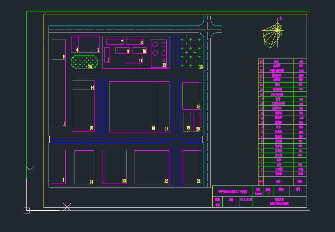Select the tank area labeled 12

159,53
